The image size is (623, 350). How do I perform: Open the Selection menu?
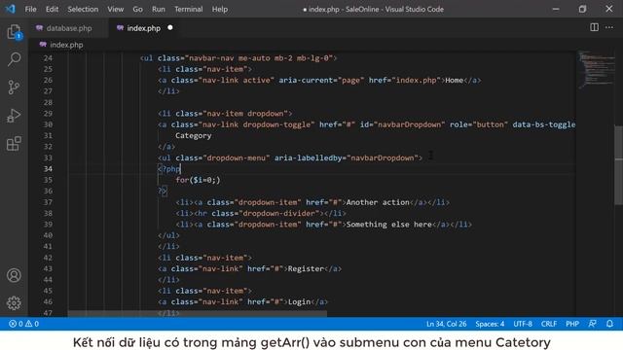coord(83,9)
